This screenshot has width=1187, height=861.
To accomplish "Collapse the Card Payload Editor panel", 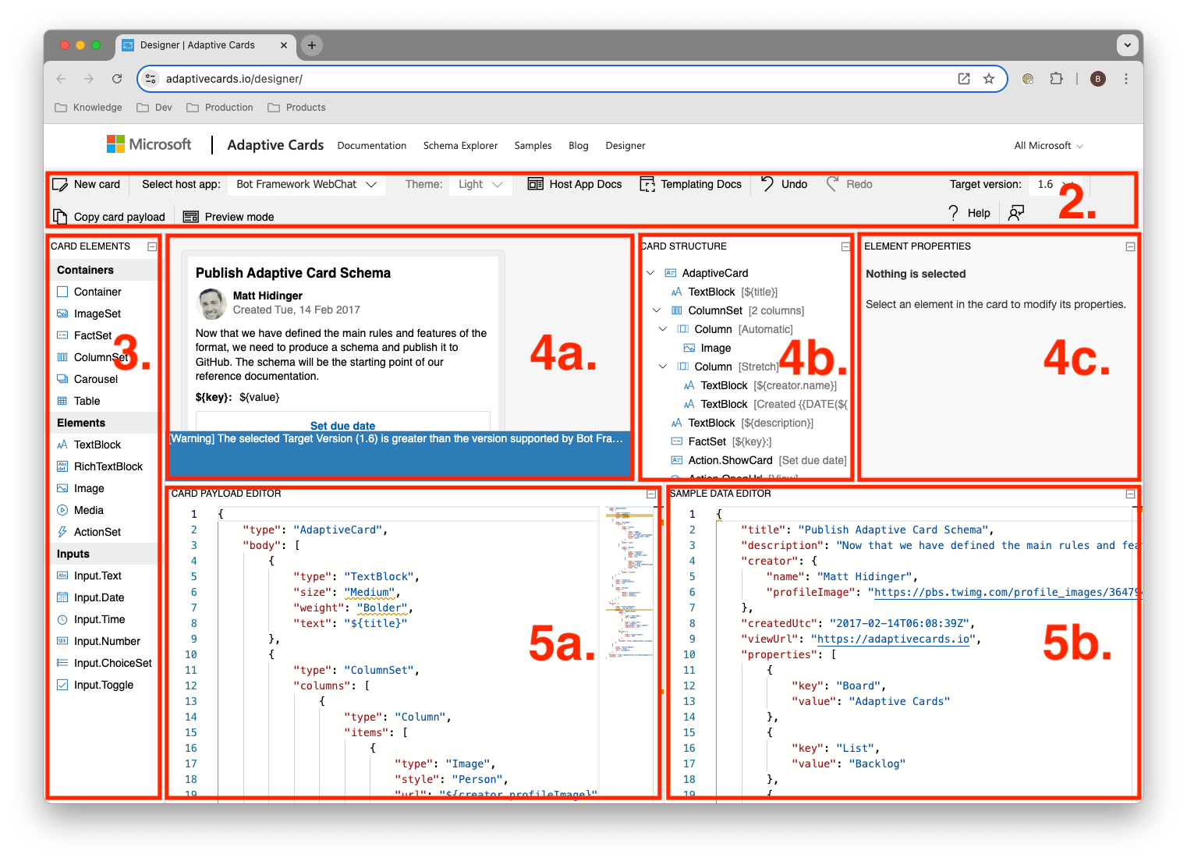I will coord(651,494).
